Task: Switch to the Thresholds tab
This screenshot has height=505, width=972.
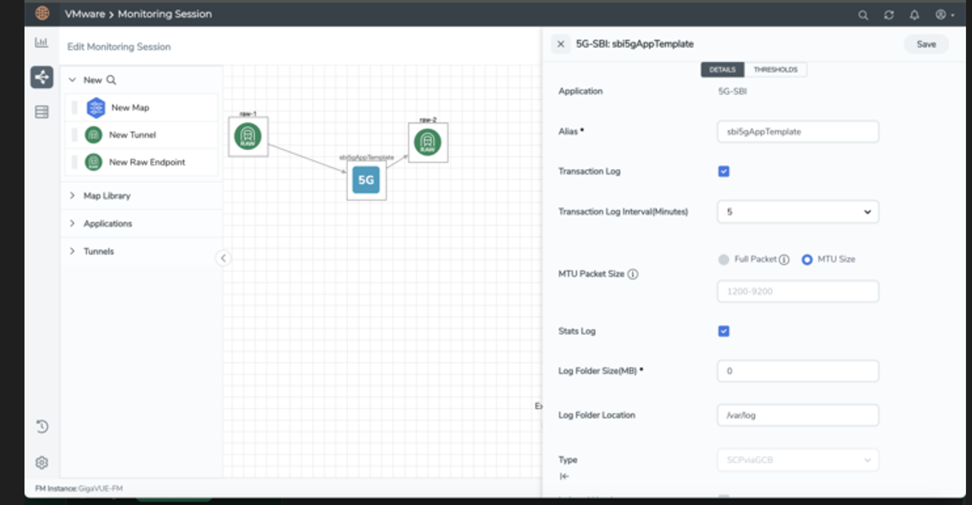Action: click(x=775, y=70)
